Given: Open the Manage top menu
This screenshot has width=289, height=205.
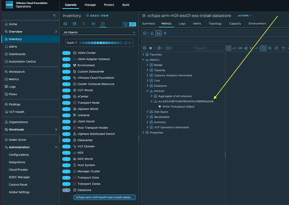Looking at the screenshot, I should 90,5.
